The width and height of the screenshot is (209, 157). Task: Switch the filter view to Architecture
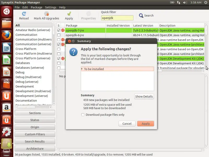tap(35, 149)
